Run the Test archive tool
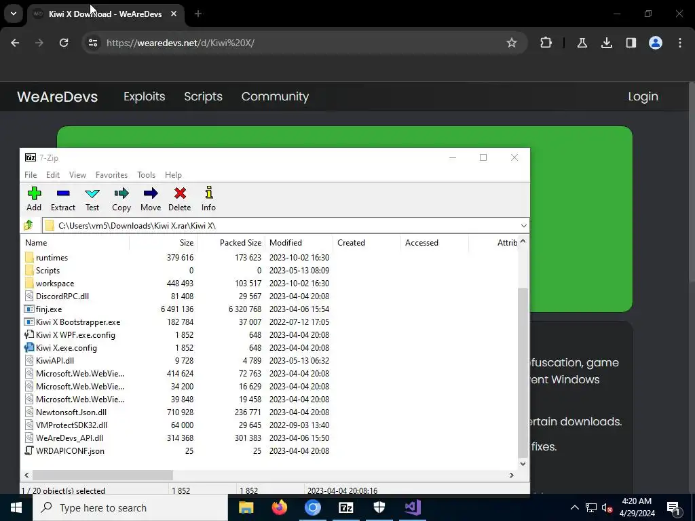 (x=92, y=193)
